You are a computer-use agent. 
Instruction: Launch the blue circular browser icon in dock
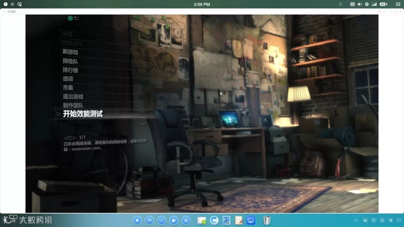coord(214,220)
